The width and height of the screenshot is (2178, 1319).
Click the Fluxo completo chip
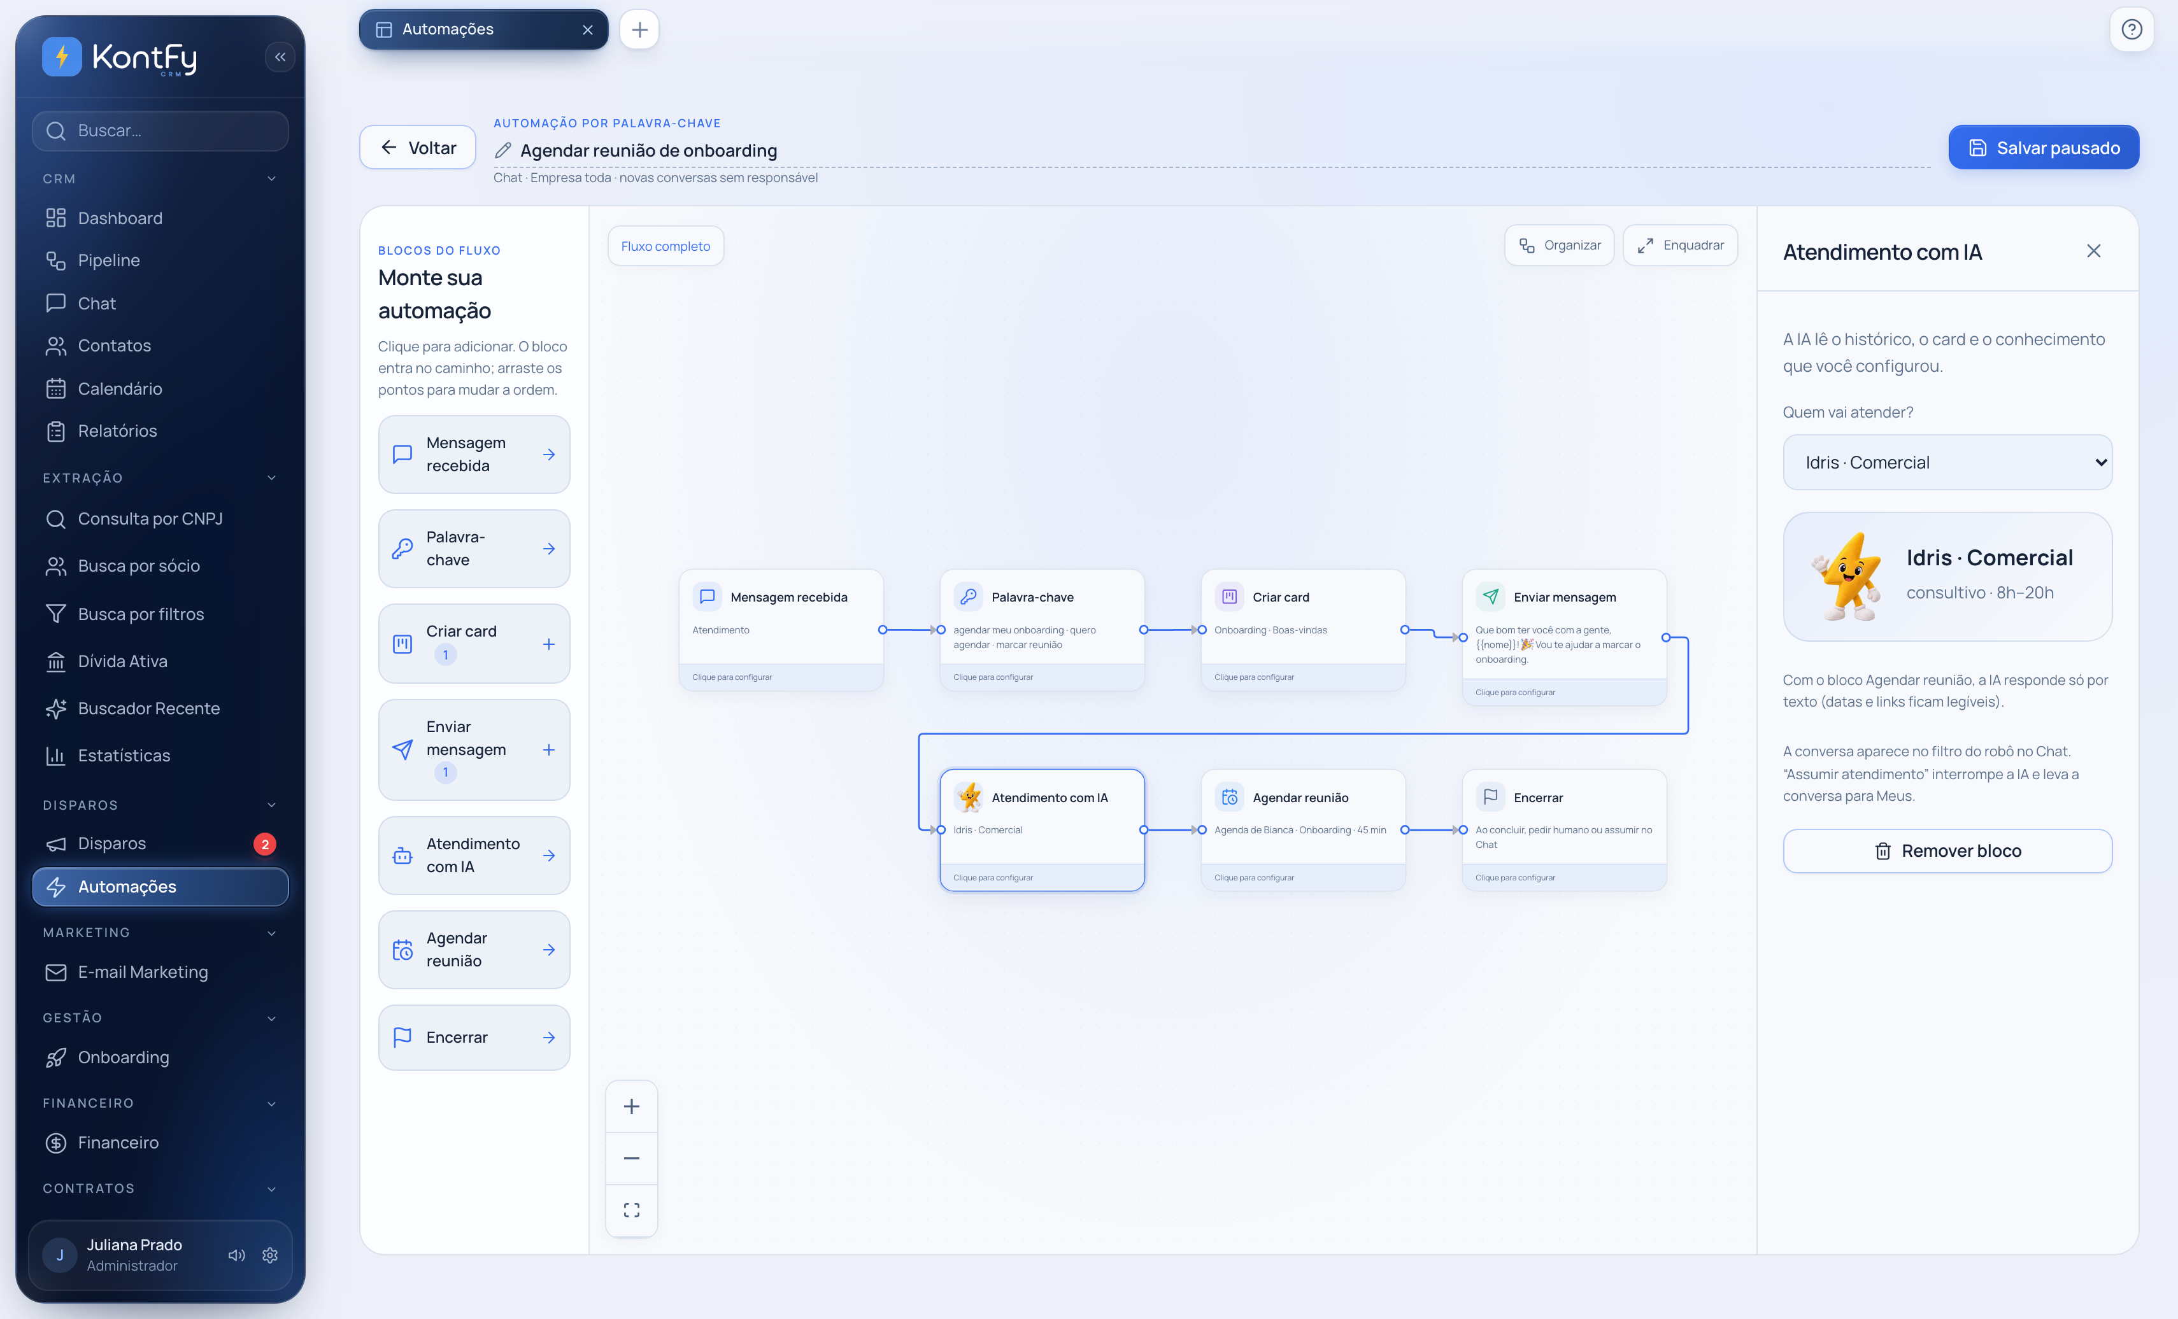coord(665,246)
